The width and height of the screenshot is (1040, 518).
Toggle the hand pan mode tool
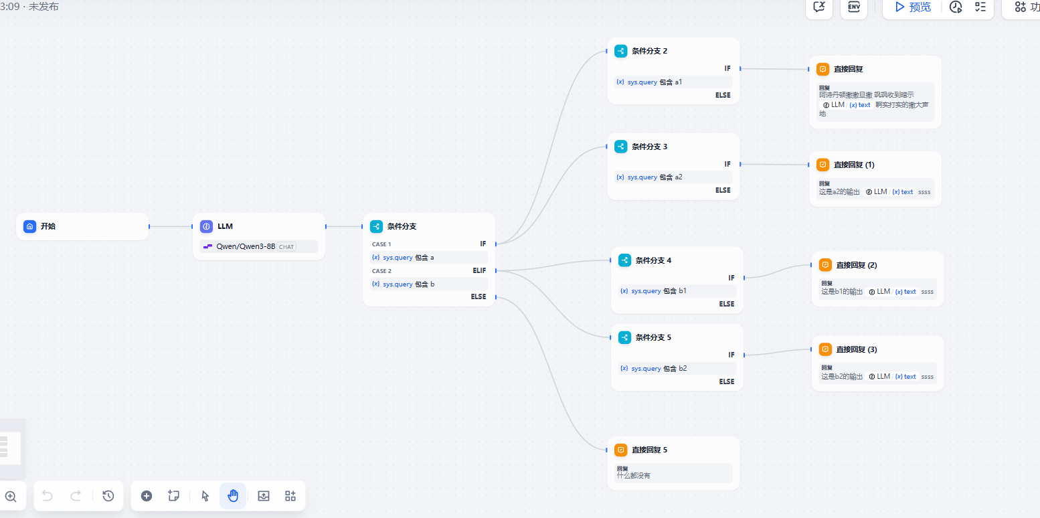click(x=233, y=496)
